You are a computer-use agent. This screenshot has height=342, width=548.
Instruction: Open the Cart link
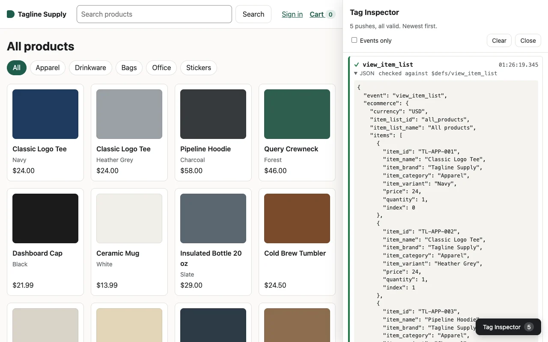coord(316,14)
